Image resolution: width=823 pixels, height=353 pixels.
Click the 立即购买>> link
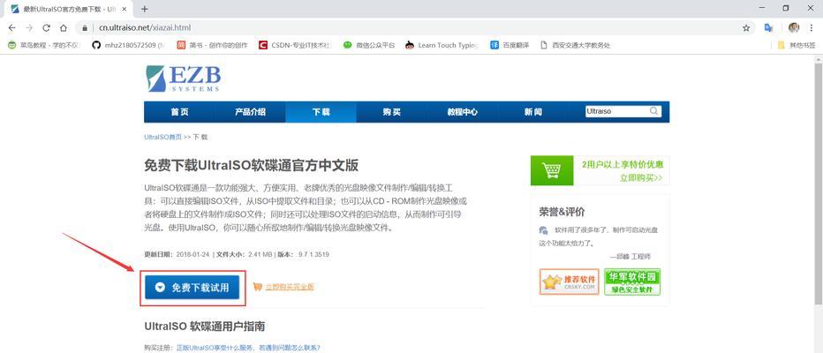click(x=641, y=177)
